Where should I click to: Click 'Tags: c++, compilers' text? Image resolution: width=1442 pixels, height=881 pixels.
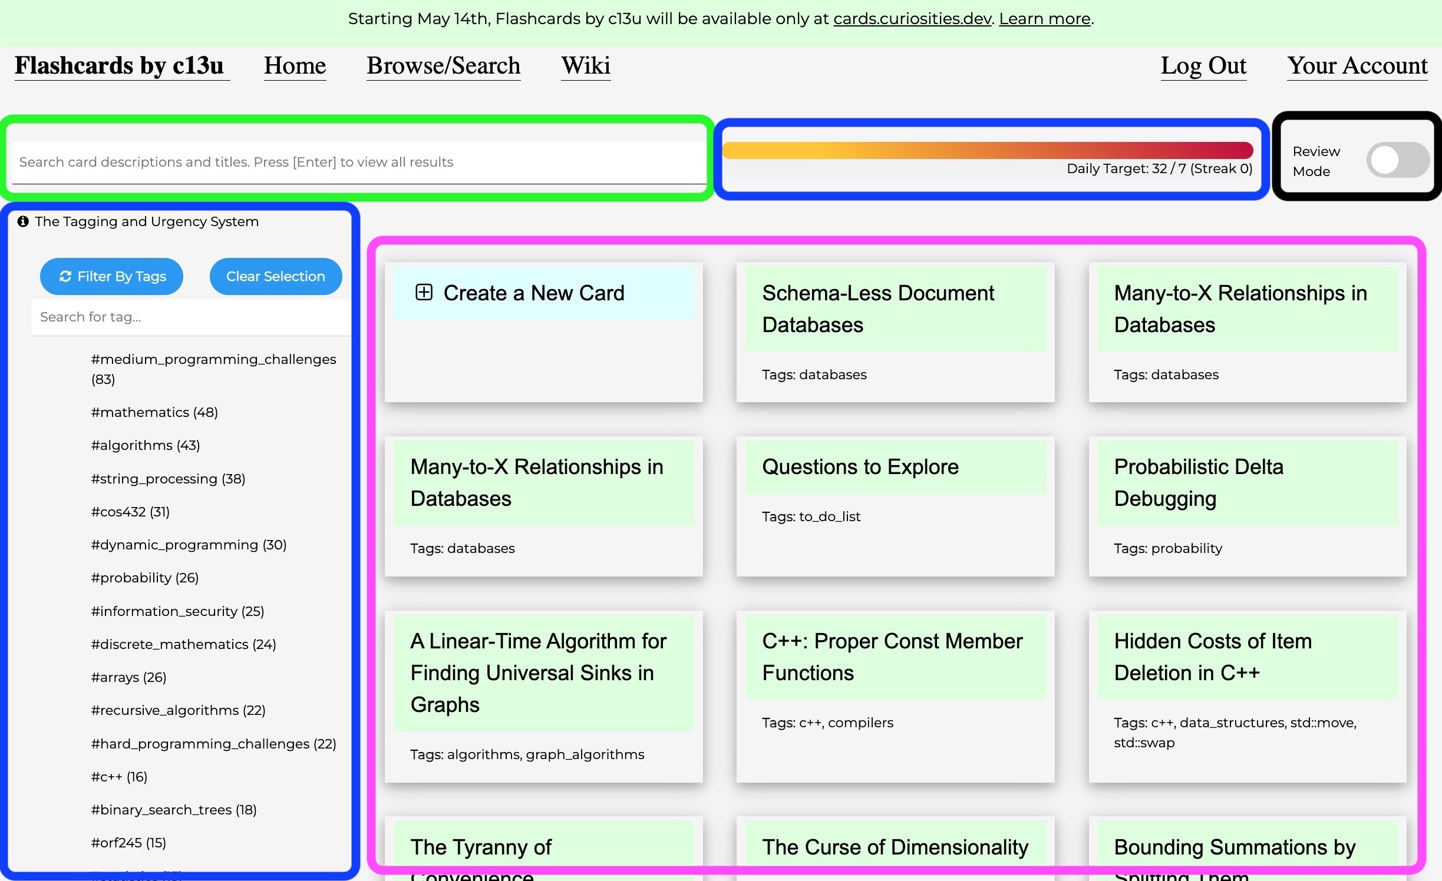[827, 723]
